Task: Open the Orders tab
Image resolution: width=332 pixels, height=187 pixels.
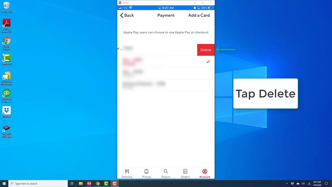Action: tap(185, 173)
